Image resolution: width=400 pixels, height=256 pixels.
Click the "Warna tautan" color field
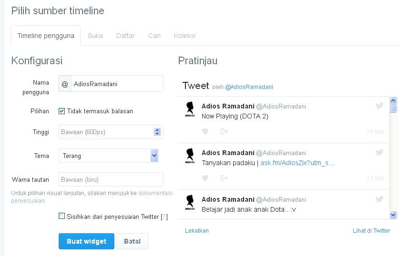click(111, 179)
